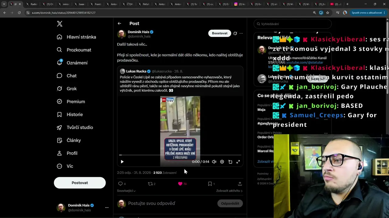Screen dimensions: 389x218
Task: Open the Tvůrčí studio rocket icon
Action: click(60, 127)
